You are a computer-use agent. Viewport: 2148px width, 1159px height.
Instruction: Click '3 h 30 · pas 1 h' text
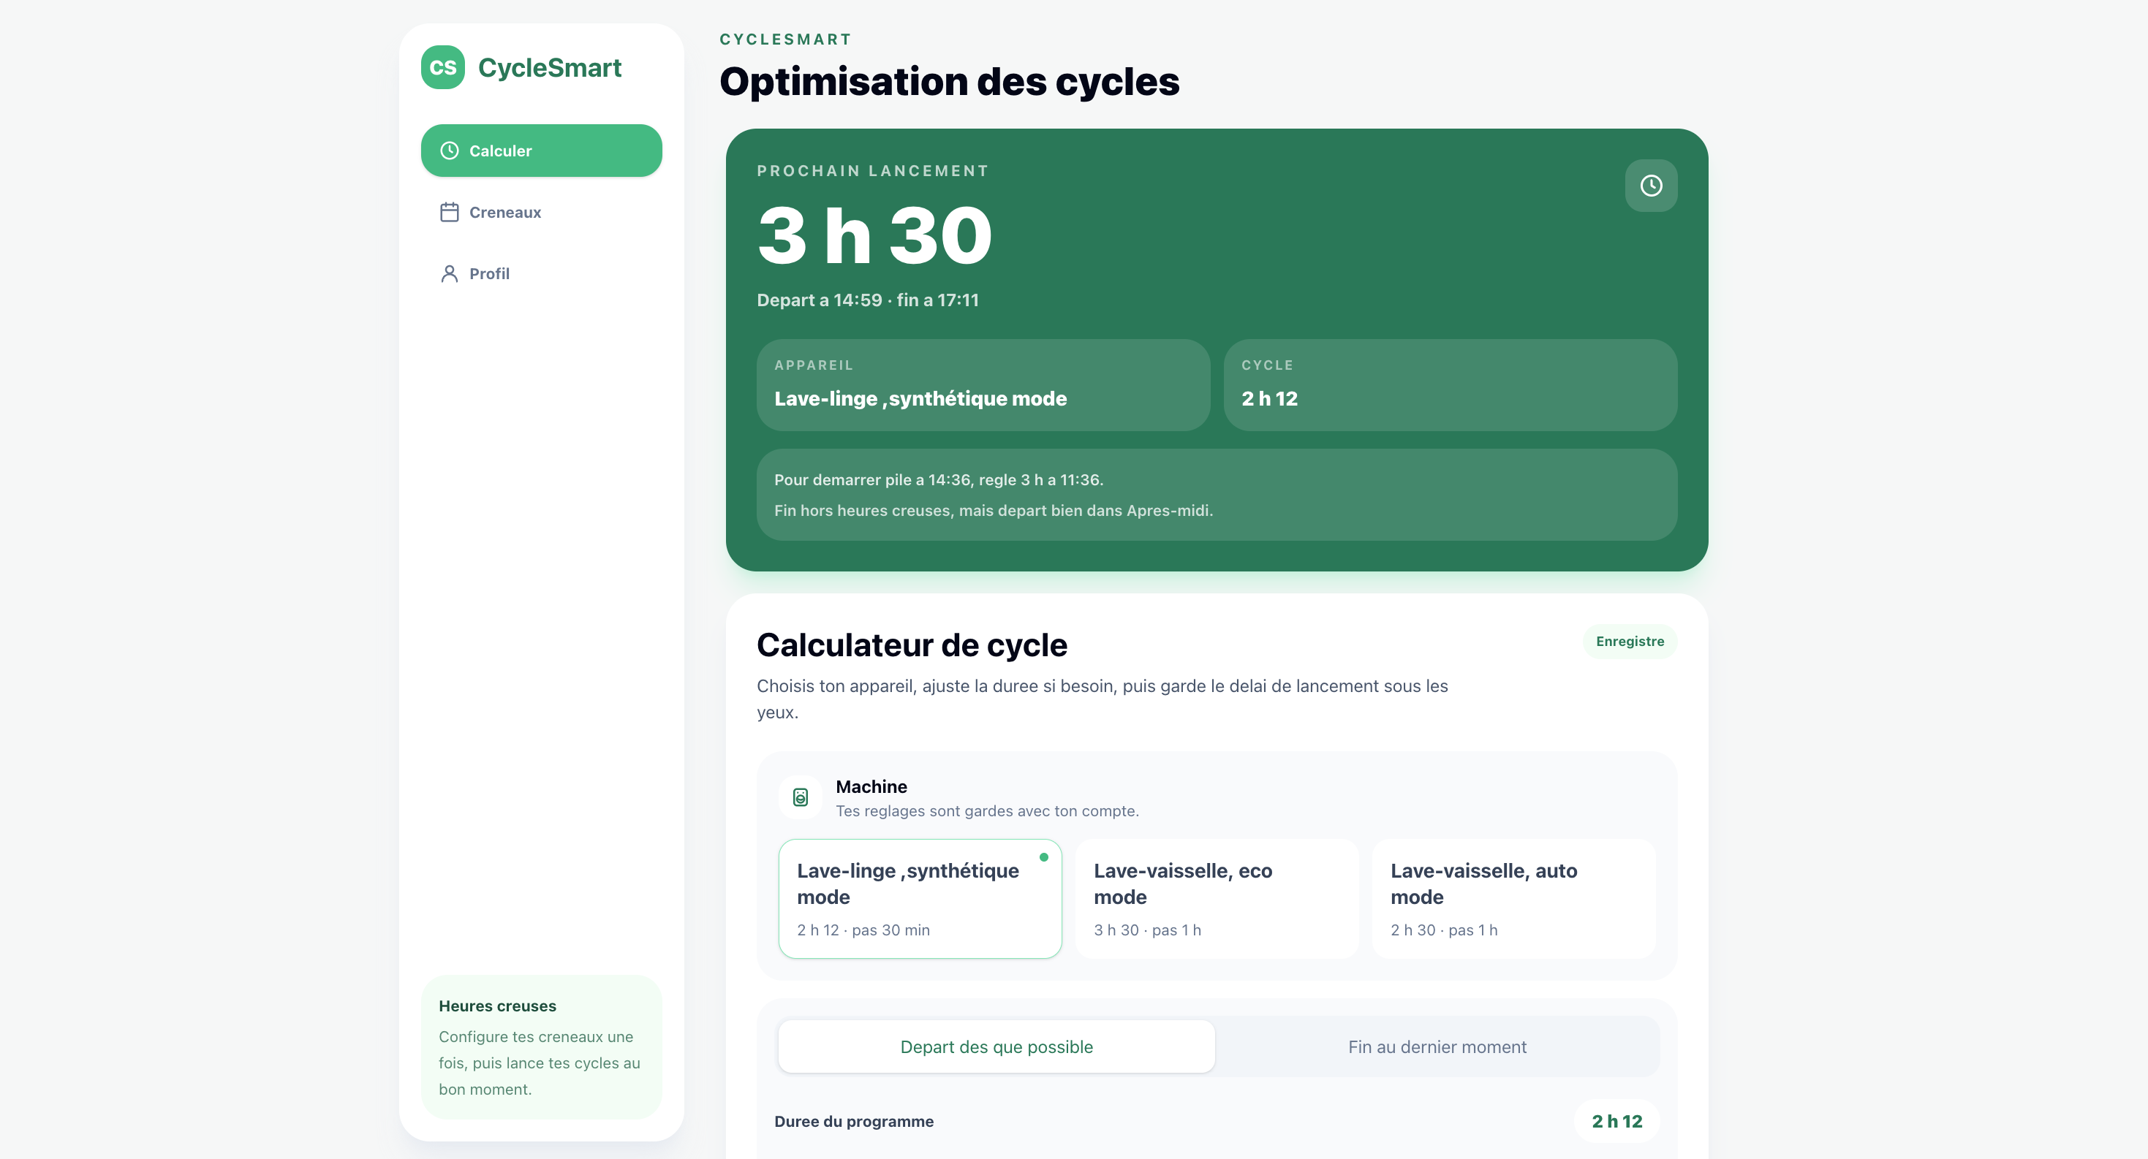1146,930
